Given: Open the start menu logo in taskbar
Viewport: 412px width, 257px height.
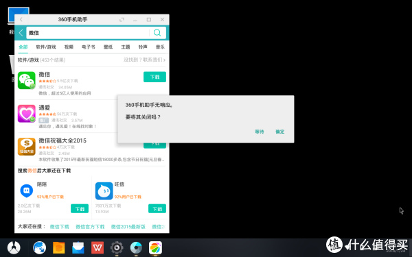Looking at the screenshot, I should click(x=14, y=247).
